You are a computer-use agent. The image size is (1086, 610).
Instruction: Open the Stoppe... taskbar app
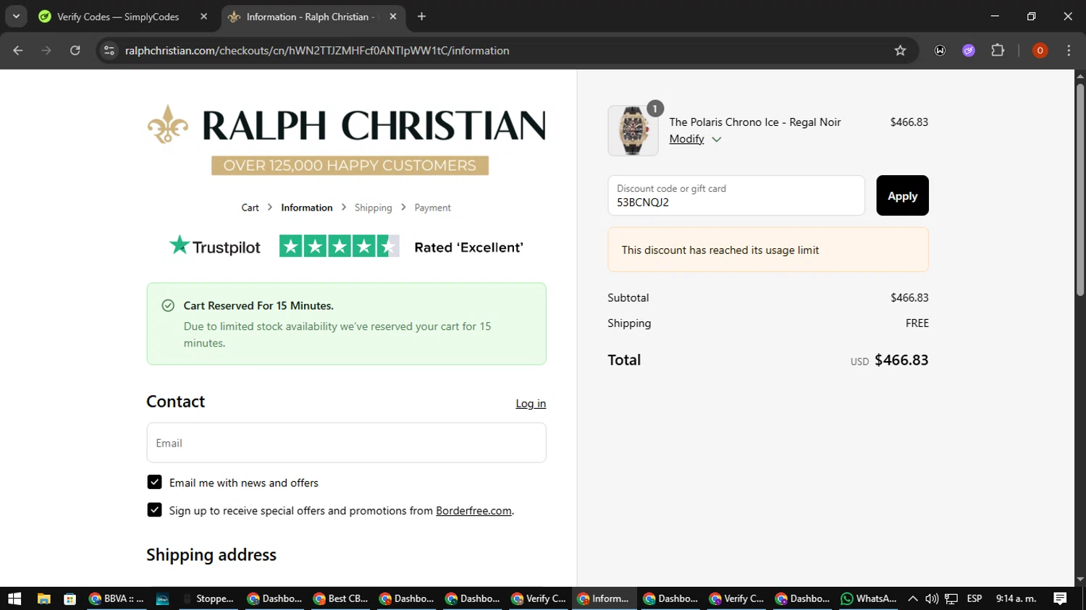coord(209,598)
